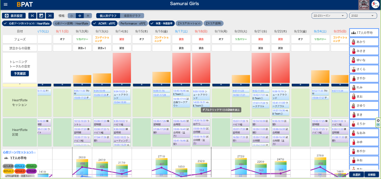381x179 pixels.
Task: Click the Samurai Girls team logo
Action: pos(364,5)
